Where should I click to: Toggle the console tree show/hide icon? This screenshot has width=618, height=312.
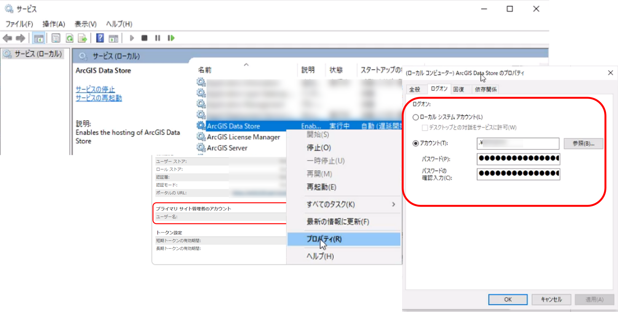coord(38,38)
